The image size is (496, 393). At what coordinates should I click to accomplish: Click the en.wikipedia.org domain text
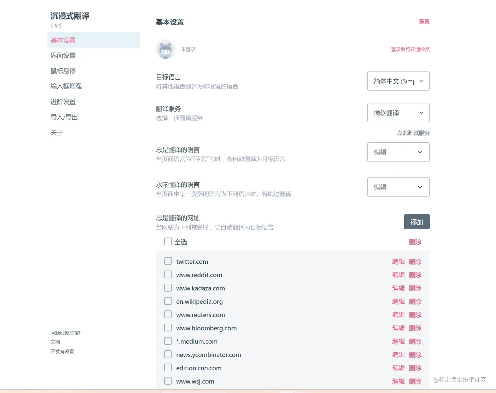[199, 301]
